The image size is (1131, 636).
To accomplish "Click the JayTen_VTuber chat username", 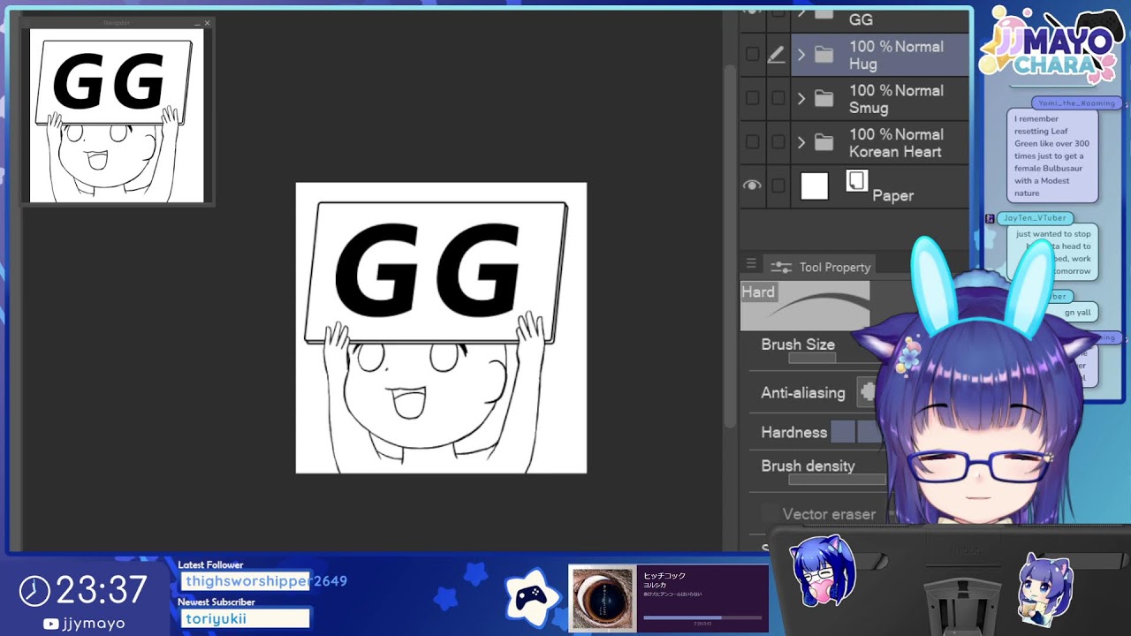I will (x=1035, y=218).
